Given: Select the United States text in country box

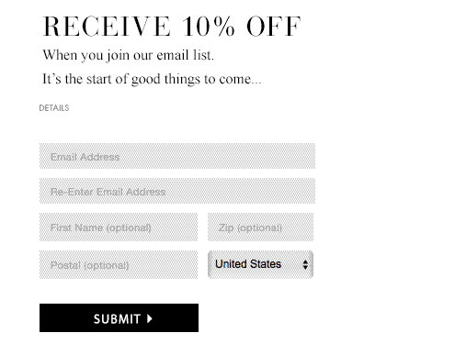Looking at the screenshot, I should point(248,264).
